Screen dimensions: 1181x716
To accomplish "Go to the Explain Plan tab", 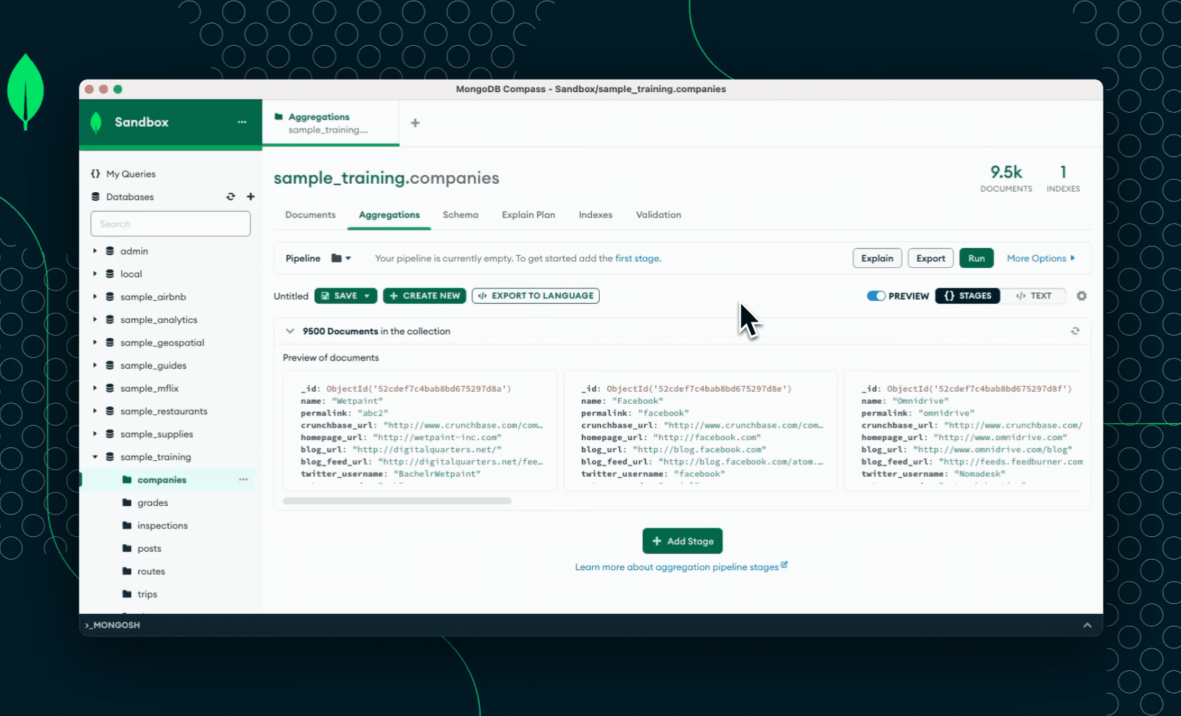I will tap(528, 215).
